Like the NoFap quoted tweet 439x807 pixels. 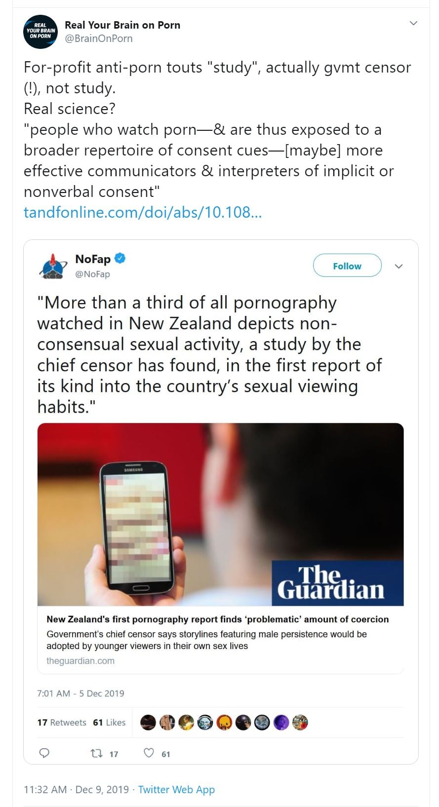(x=149, y=753)
